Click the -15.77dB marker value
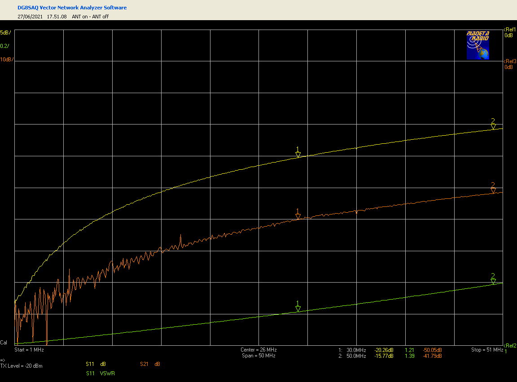The image size is (517, 382). 384,356
